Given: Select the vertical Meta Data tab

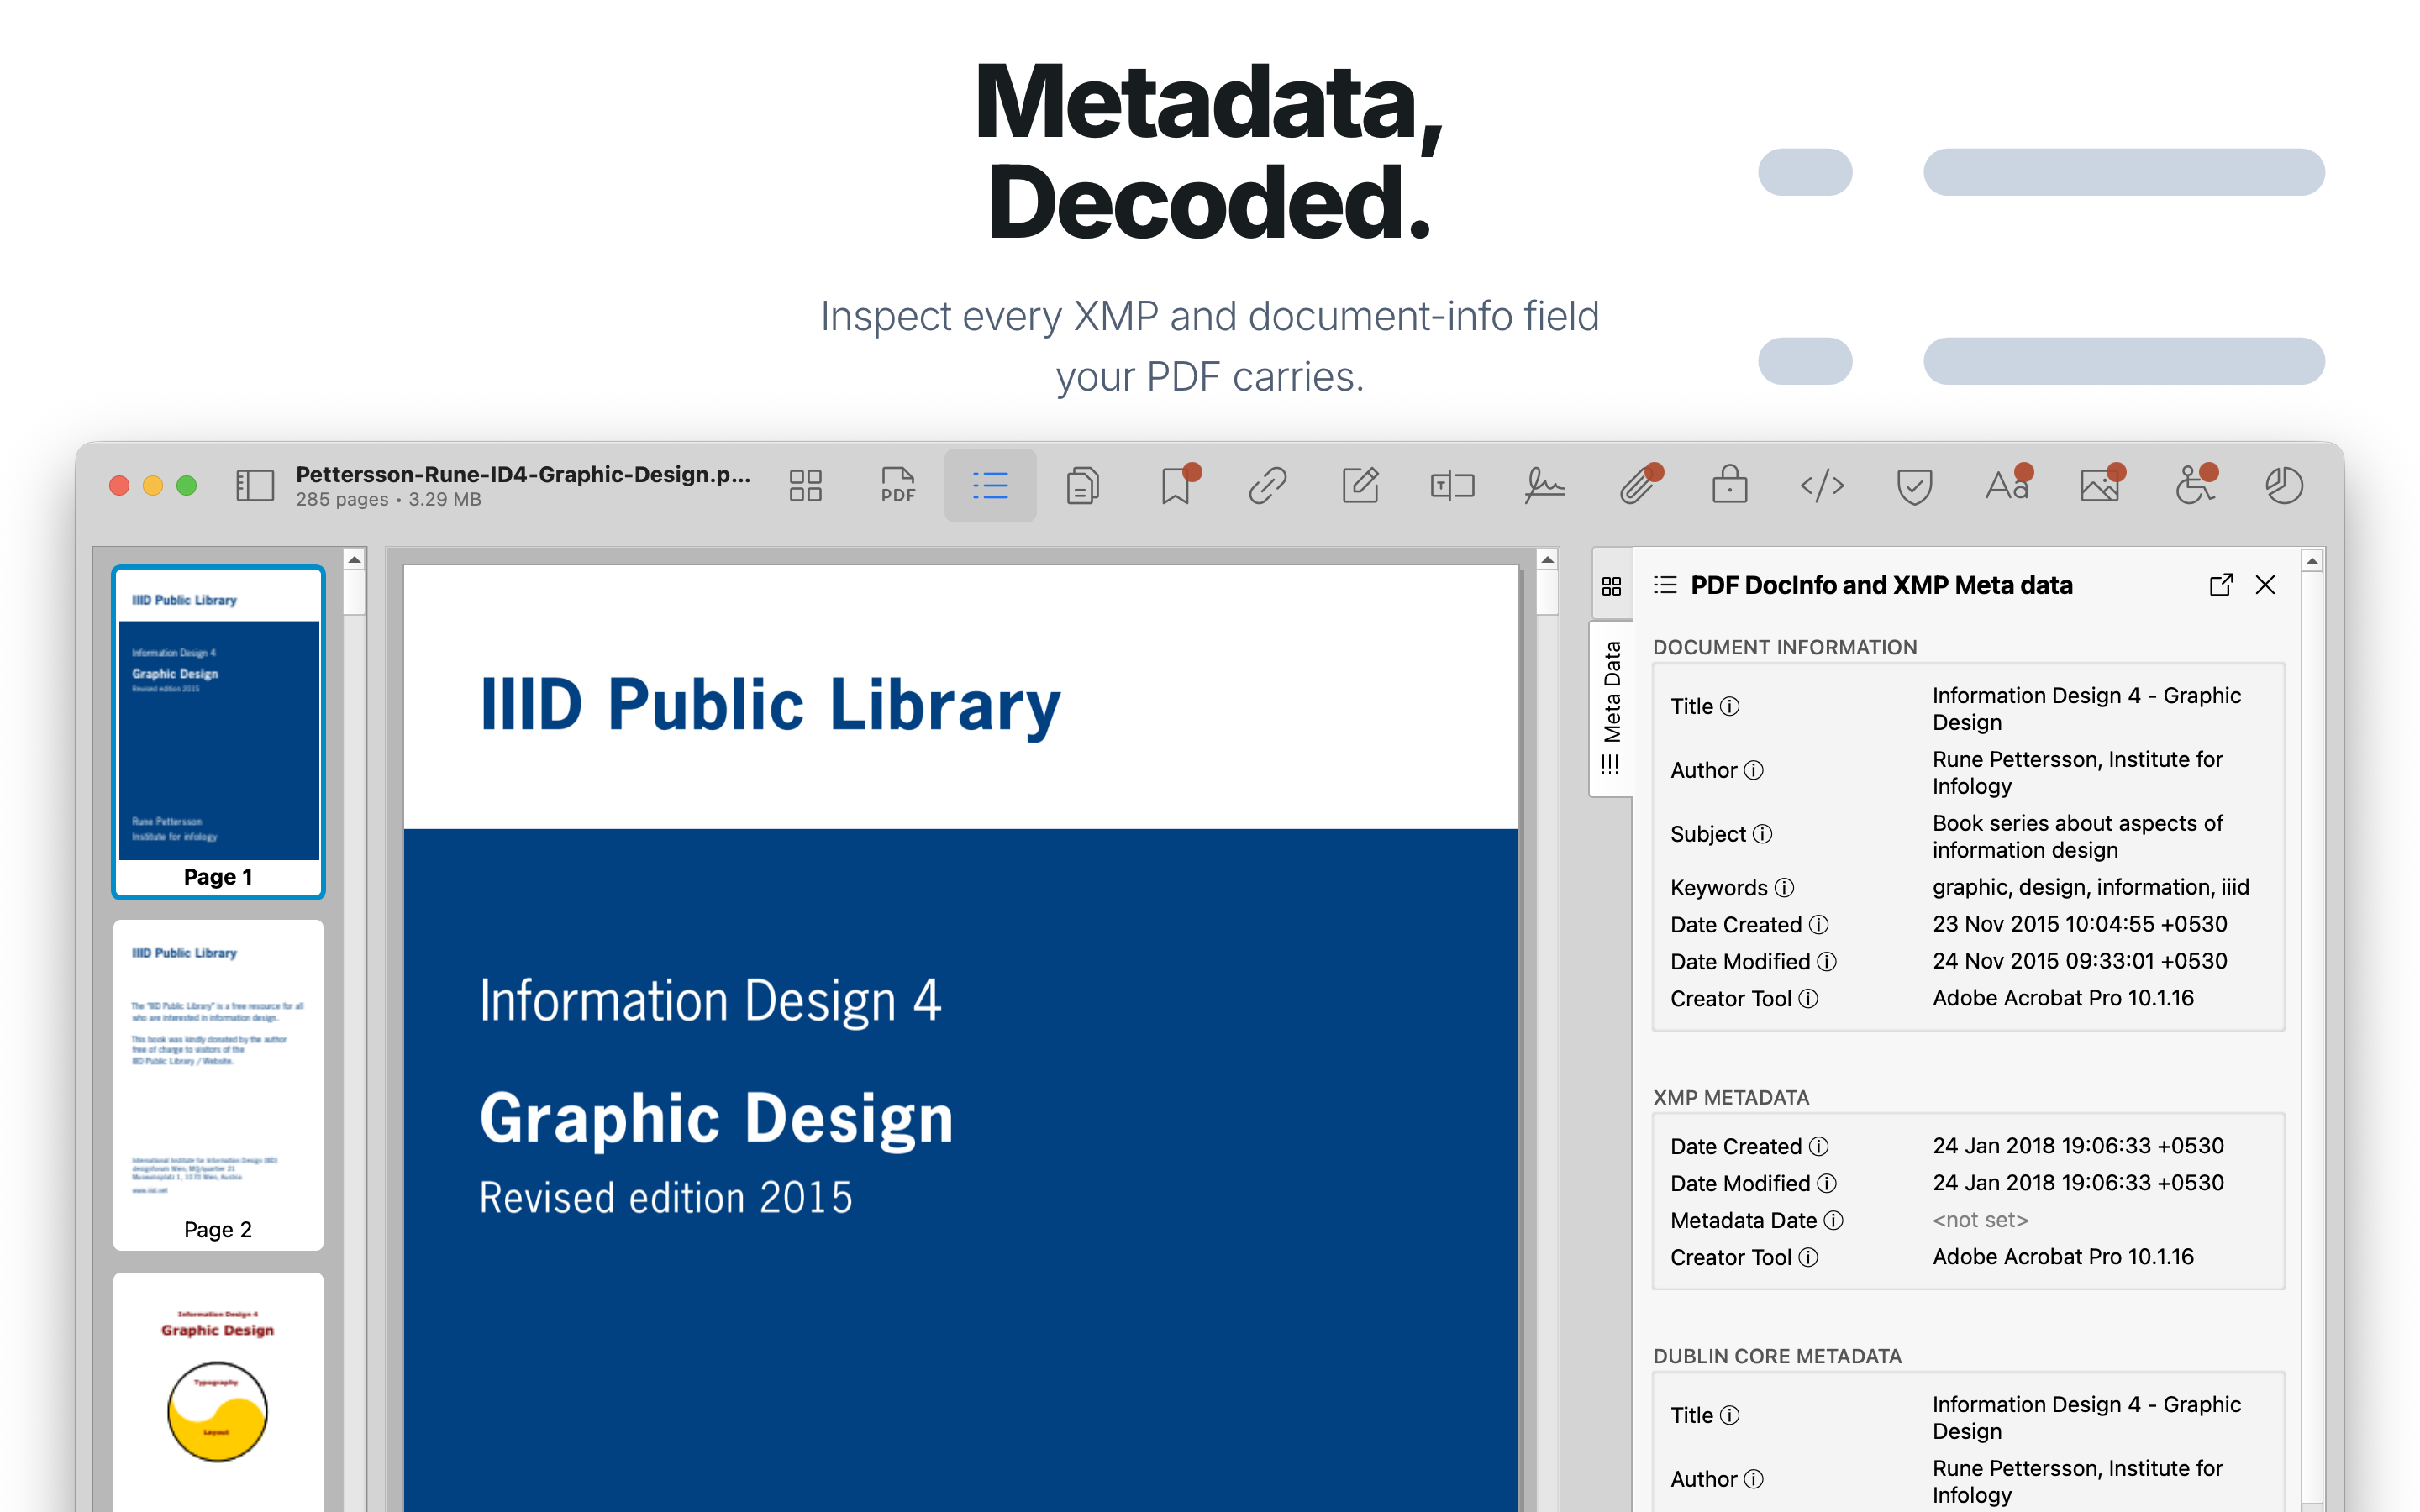Looking at the screenshot, I should click(x=1611, y=709).
